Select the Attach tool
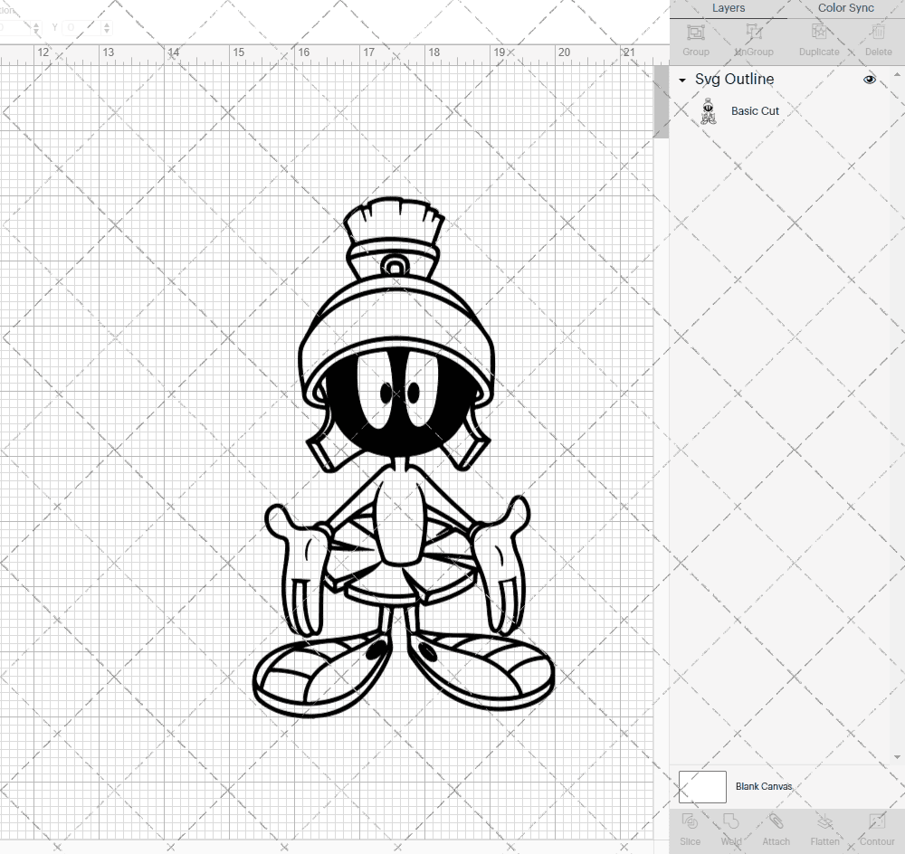Screen dimensions: 905x854 776,821
